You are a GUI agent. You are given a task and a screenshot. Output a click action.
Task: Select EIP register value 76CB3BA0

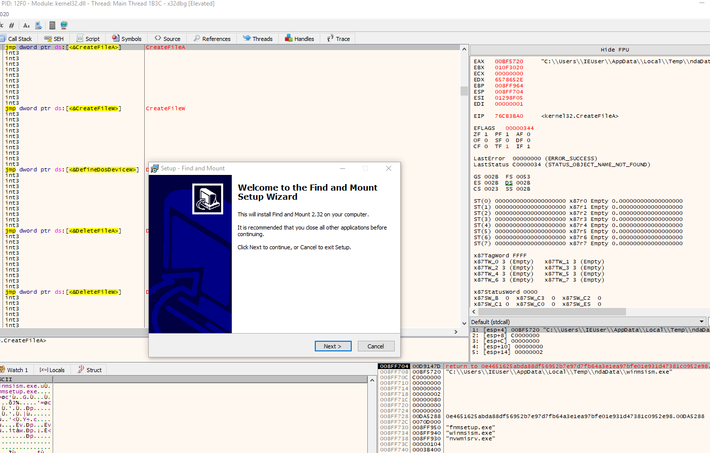(x=509, y=116)
